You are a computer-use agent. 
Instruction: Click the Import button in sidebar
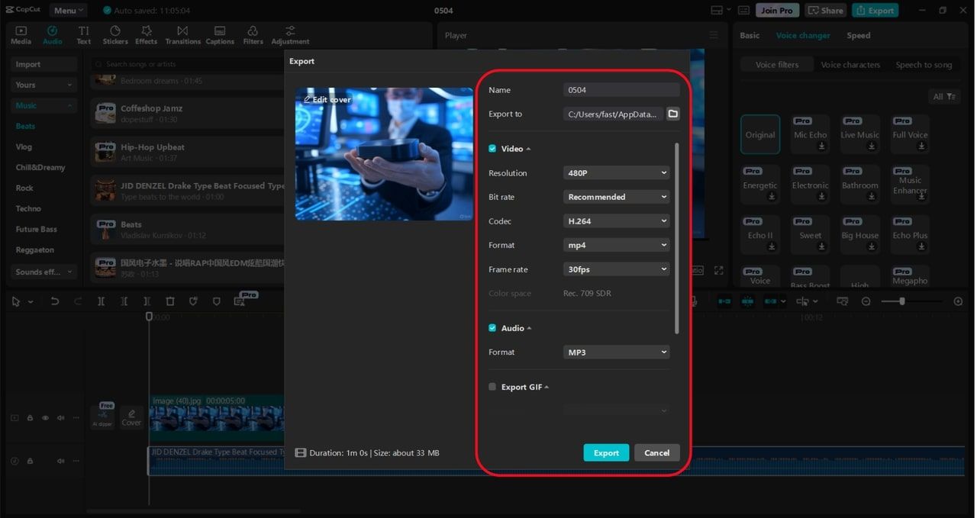click(44, 64)
